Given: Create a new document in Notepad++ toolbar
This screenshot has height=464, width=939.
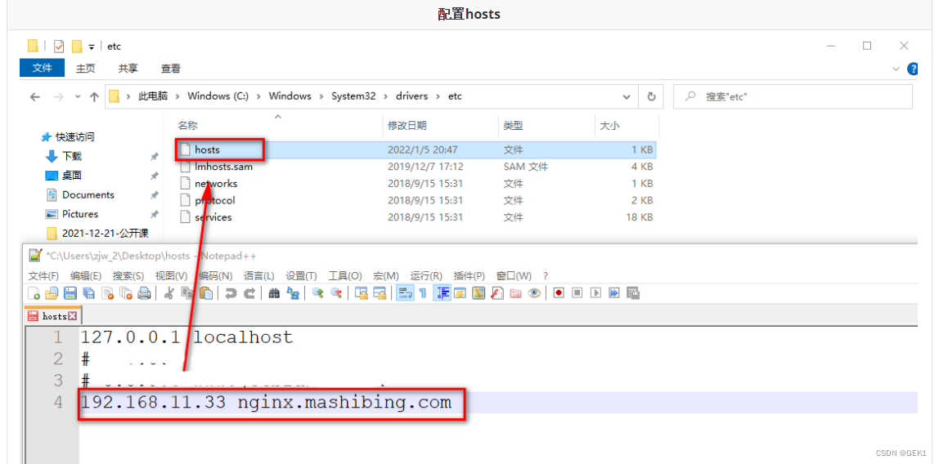Looking at the screenshot, I should [x=34, y=293].
